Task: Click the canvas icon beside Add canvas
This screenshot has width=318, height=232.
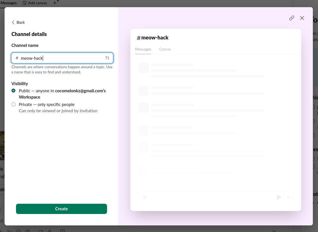Action: tap(25, 3)
